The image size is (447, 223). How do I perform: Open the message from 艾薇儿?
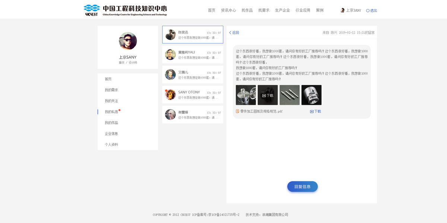(193, 75)
